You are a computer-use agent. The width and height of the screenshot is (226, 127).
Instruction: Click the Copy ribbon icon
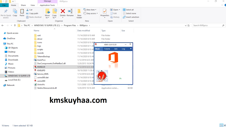coord(15,11)
